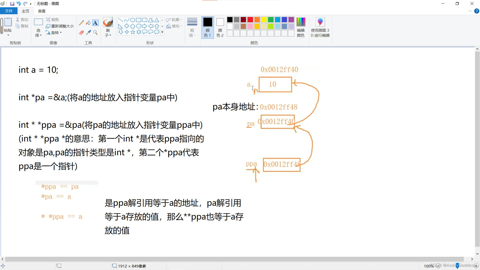
Task: Select the Magnifier tool
Action: click(95, 32)
